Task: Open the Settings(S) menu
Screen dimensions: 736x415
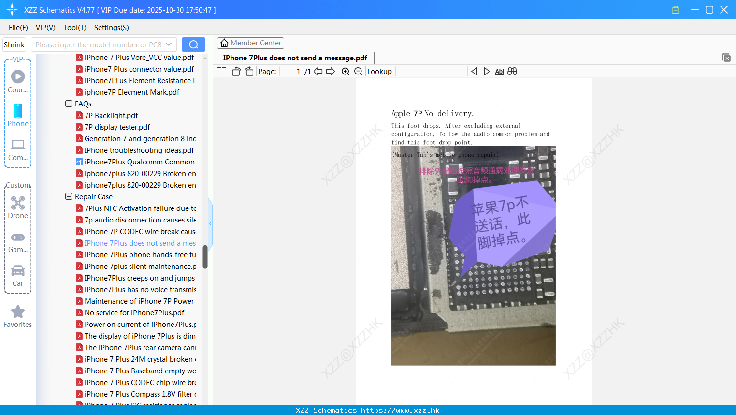Action: [x=112, y=28]
